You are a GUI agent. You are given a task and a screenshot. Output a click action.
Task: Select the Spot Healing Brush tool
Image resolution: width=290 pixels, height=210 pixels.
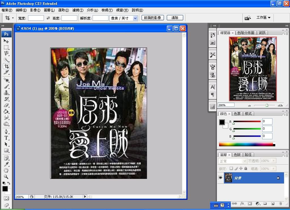[x=6, y=80]
